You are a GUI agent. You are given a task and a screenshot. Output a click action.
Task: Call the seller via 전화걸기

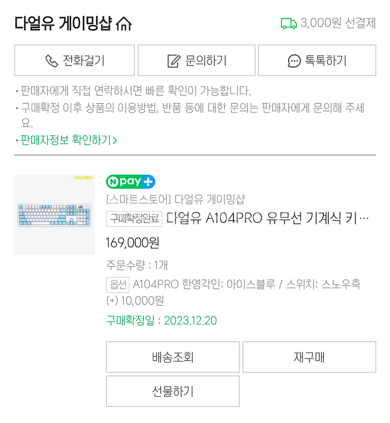tap(74, 60)
